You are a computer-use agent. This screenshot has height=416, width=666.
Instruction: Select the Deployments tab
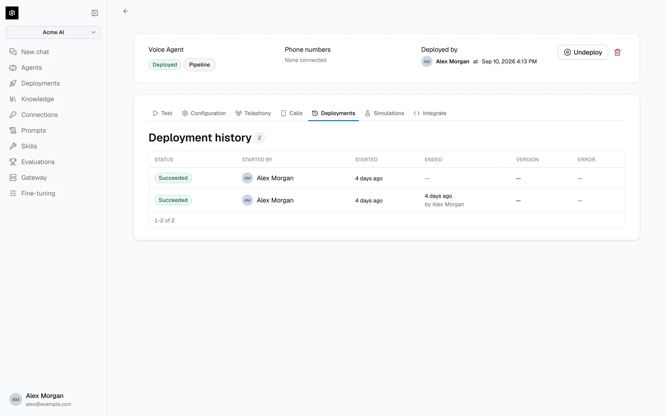click(x=333, y=113)
